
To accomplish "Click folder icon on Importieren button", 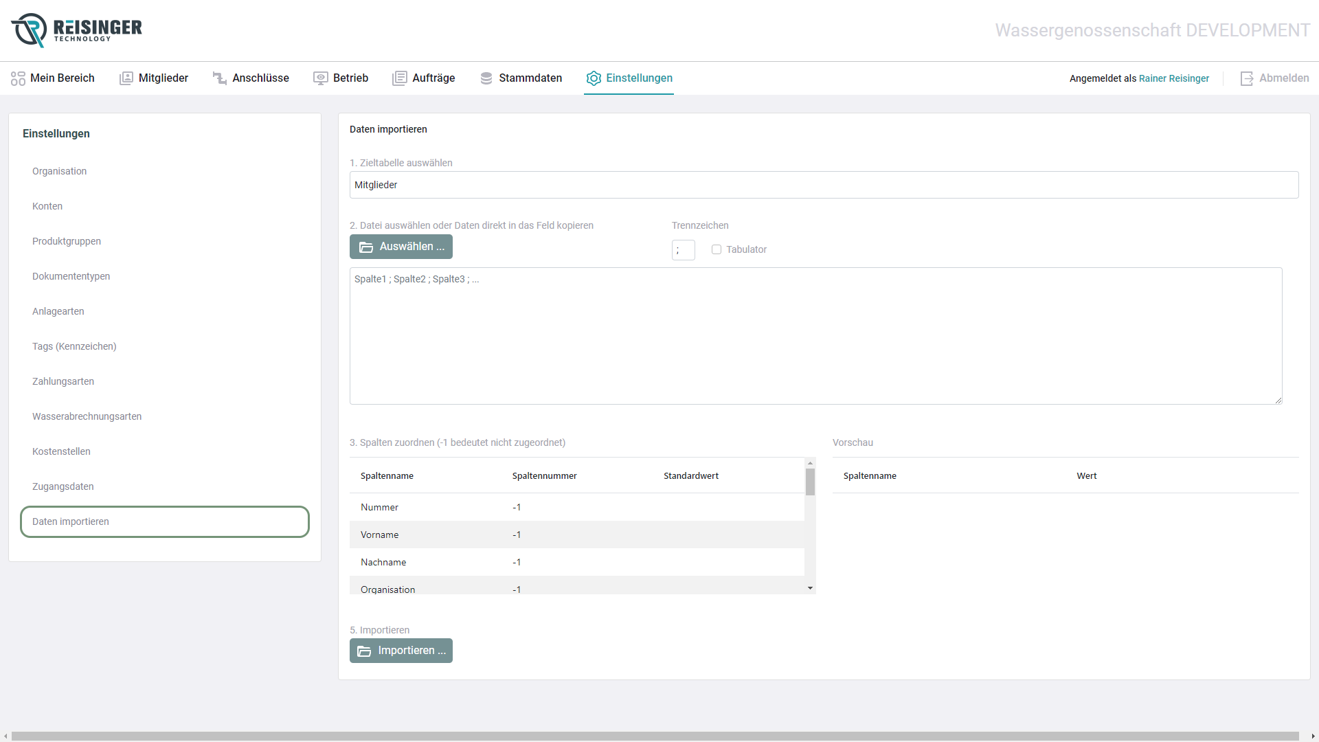I will tap(365, 651).
